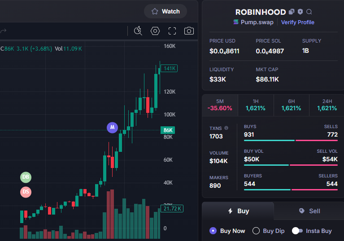Click the Vol 11.09 K chart legend
Viewport: 344px width, 241px height.
(x=68, y=49)
